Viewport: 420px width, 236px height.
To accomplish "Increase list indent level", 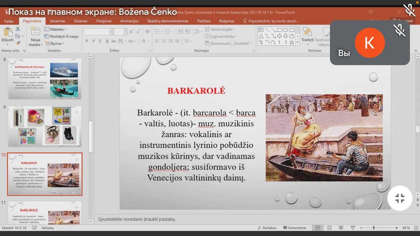I will (x=187, y=32).
